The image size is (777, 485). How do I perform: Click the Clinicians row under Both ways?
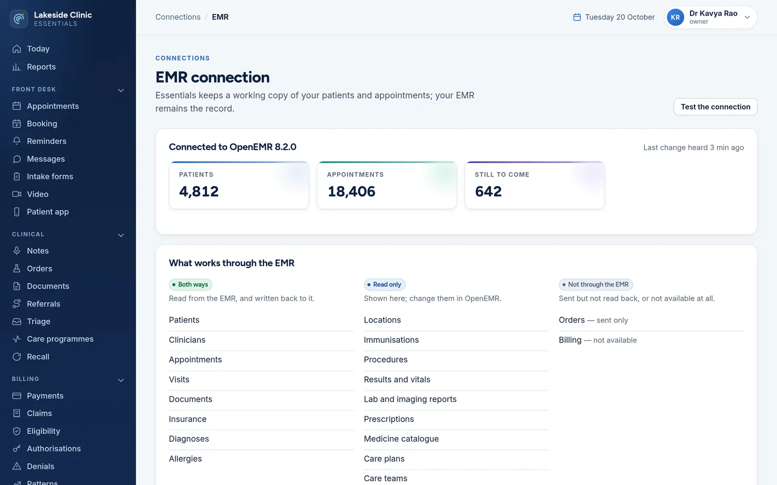(261, 340)
